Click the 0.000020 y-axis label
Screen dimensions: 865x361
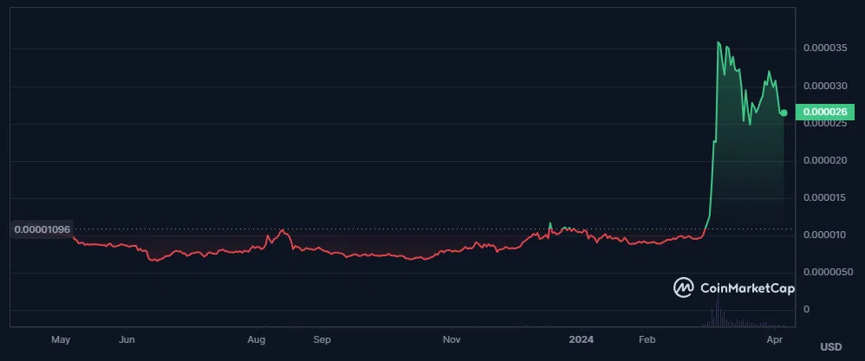[825, 160]
